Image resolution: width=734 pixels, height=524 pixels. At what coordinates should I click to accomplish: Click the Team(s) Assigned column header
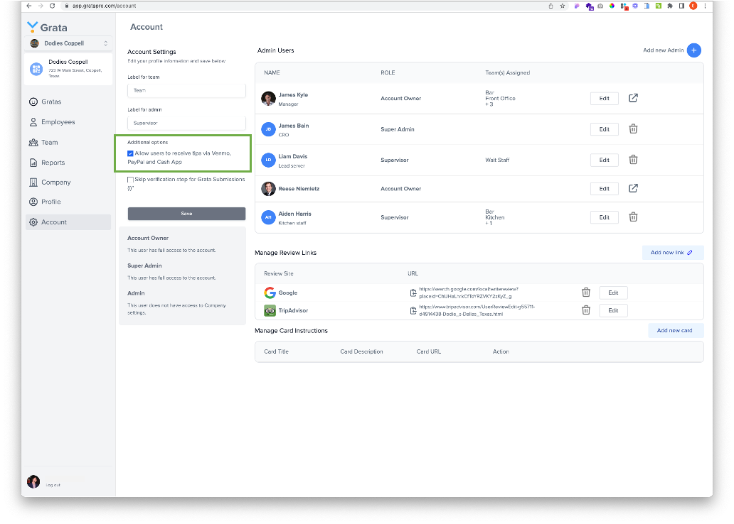tap(507, 73)
